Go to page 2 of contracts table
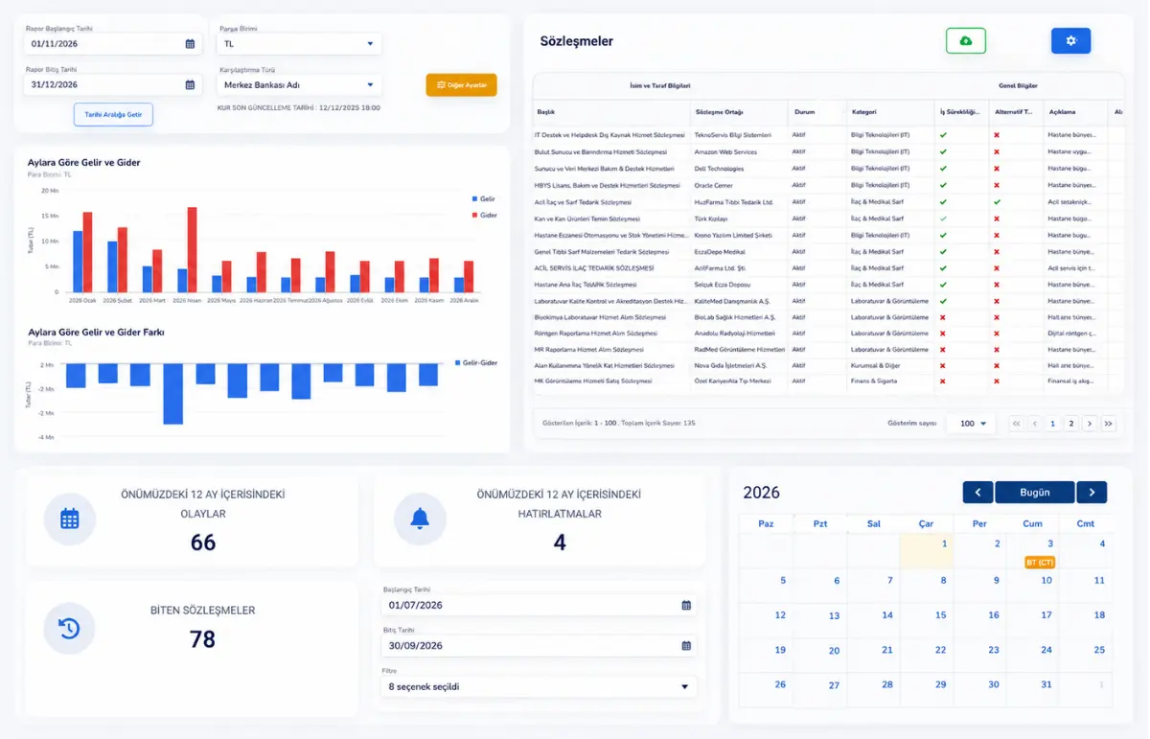 tap(1071, 424)
